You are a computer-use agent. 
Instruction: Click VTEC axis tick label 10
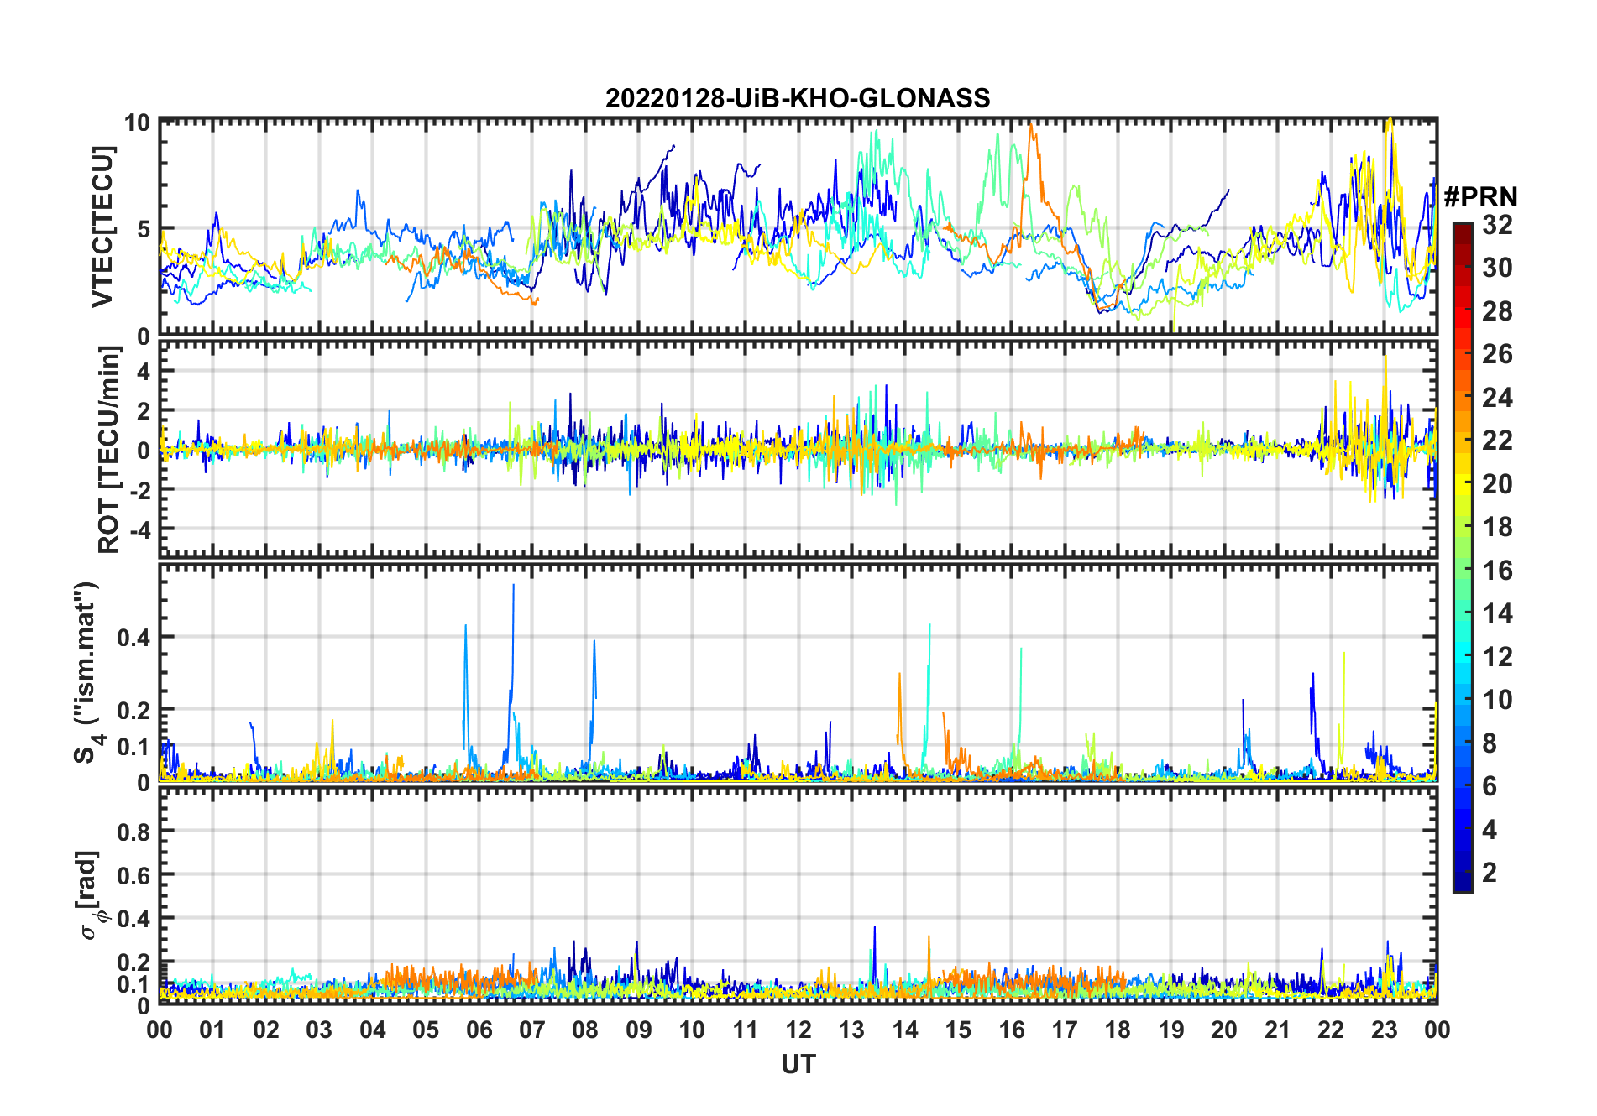(137, 123)
